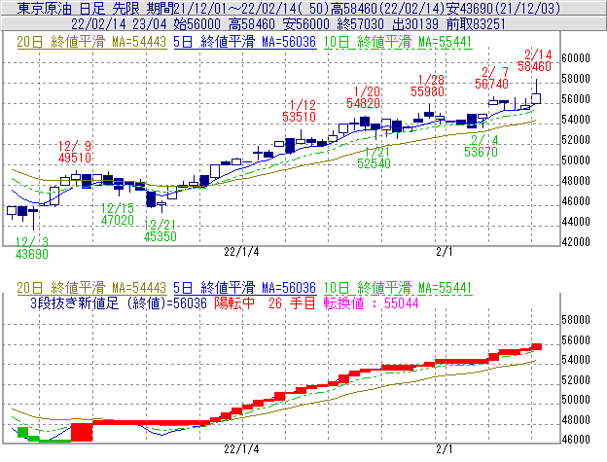This screenshot has height=462, width=607.
Task: Click the 1/12 53510 high label
Action: (300, 111)
